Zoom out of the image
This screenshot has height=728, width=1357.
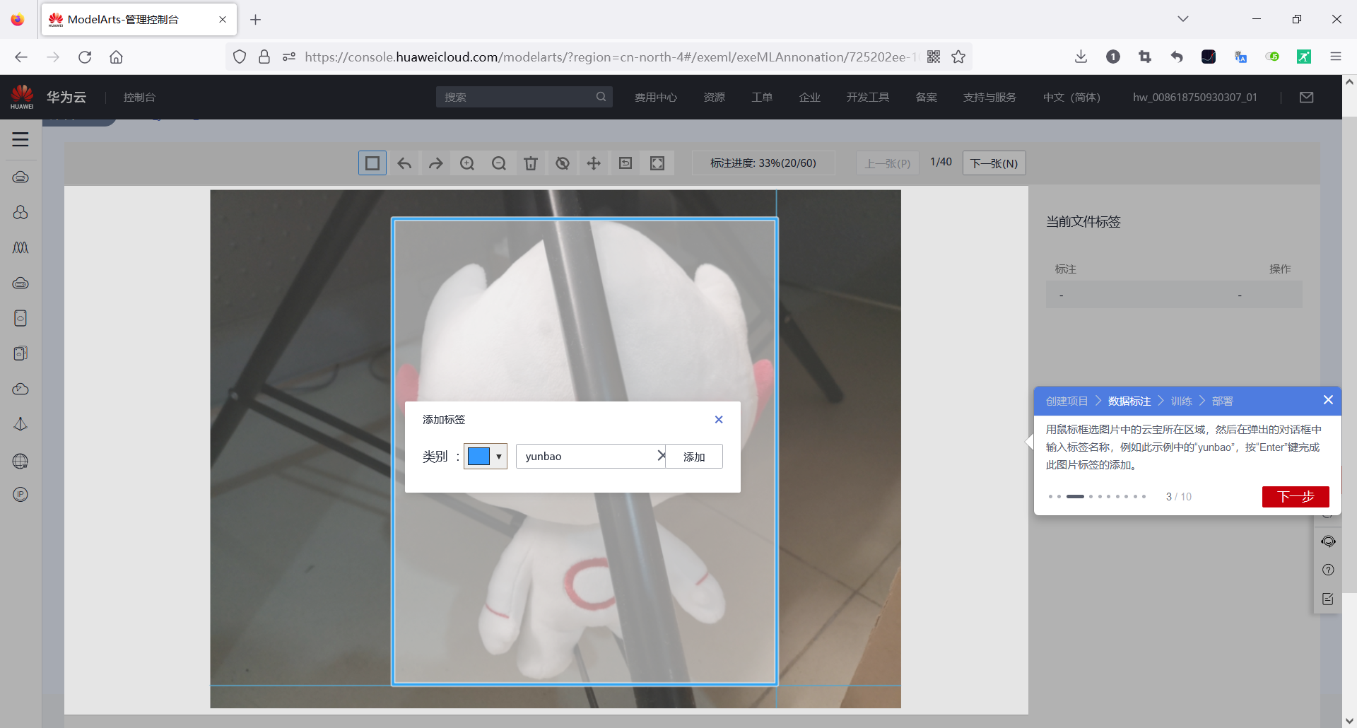coord(499,163)
